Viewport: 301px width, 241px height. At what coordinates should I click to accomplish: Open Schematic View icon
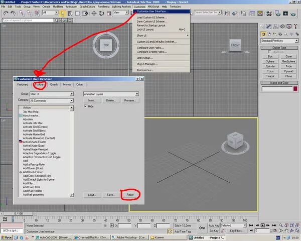coord(260,13)
